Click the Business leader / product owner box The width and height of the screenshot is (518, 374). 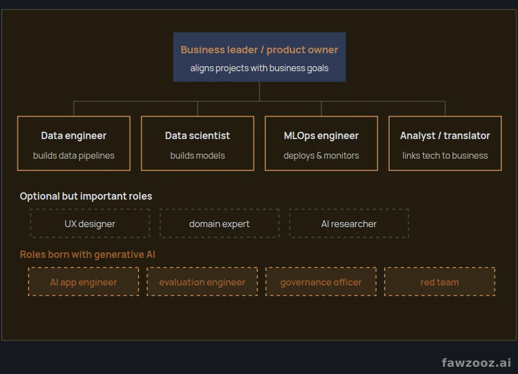(x=260, y=57)
